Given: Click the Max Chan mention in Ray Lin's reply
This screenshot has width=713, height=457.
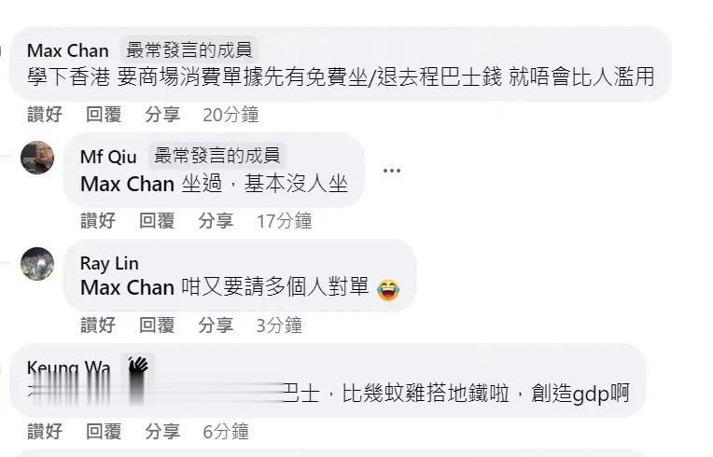Looking at the screenshot, I should click(x=127, y=287).
